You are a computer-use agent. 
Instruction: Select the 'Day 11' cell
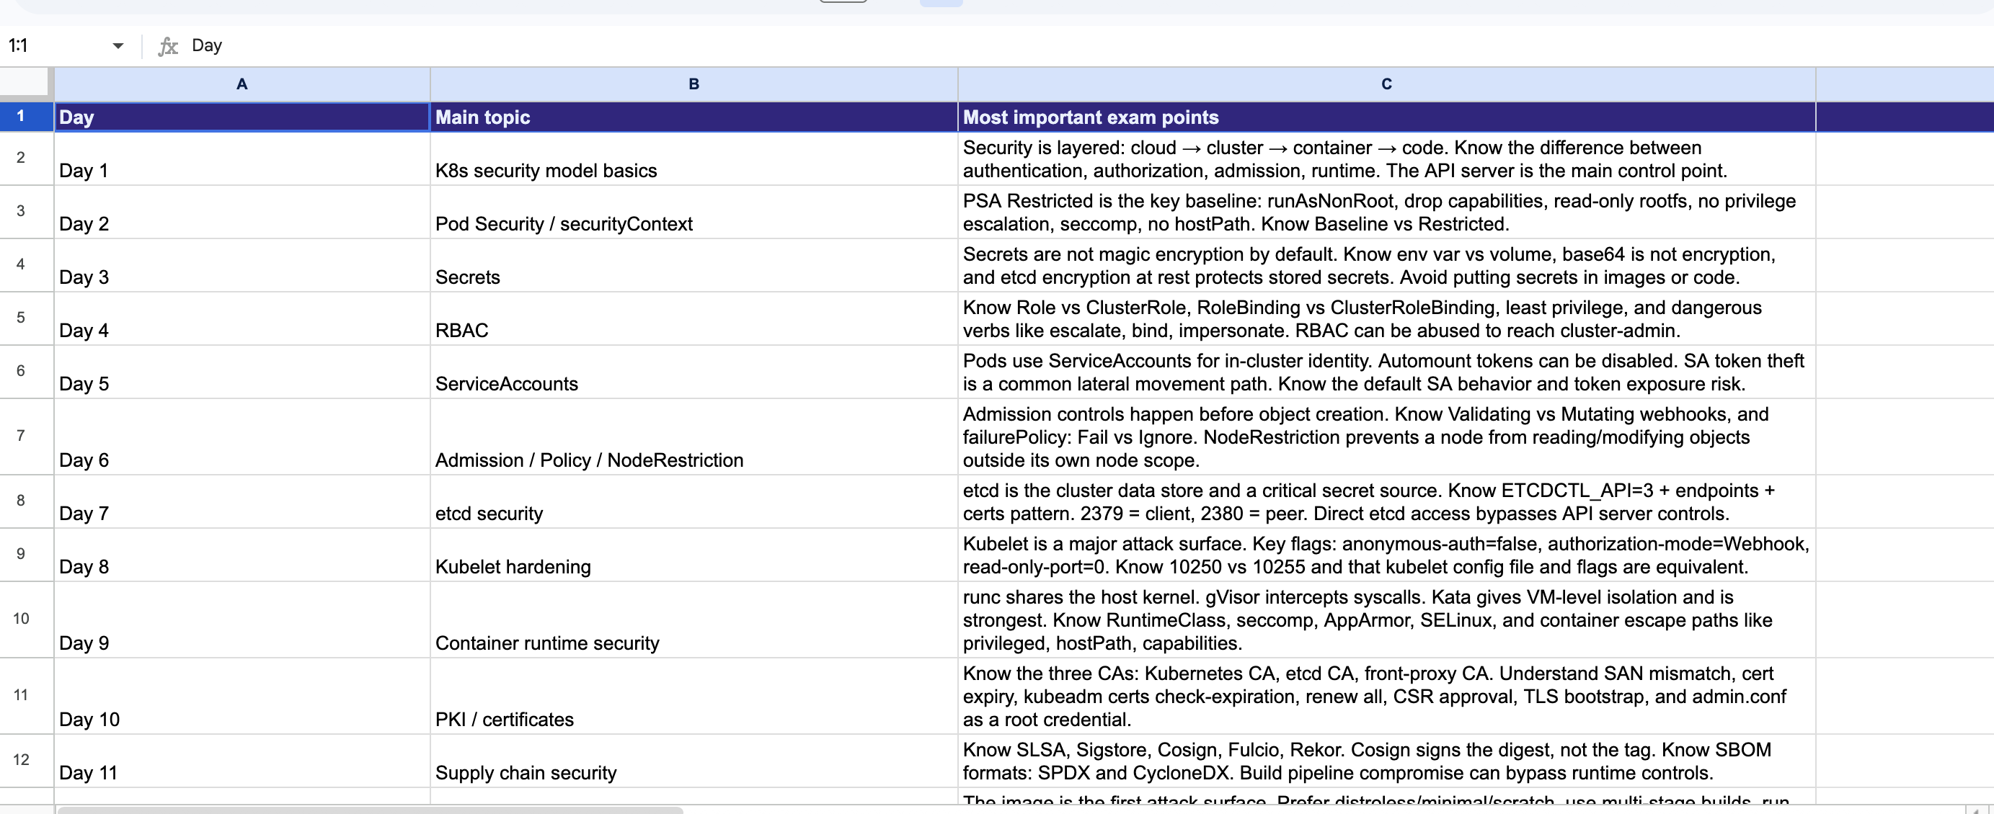click(x=242, y=761)
